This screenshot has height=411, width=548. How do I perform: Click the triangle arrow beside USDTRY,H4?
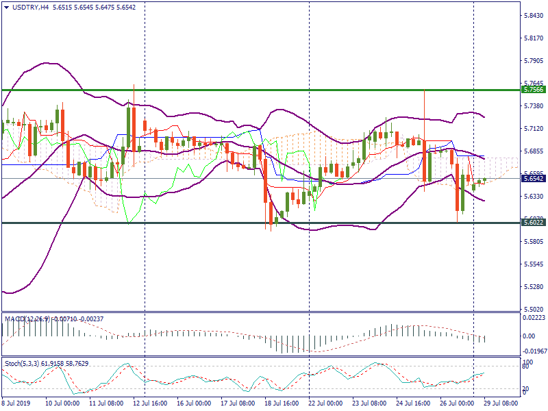click(8, 8)
